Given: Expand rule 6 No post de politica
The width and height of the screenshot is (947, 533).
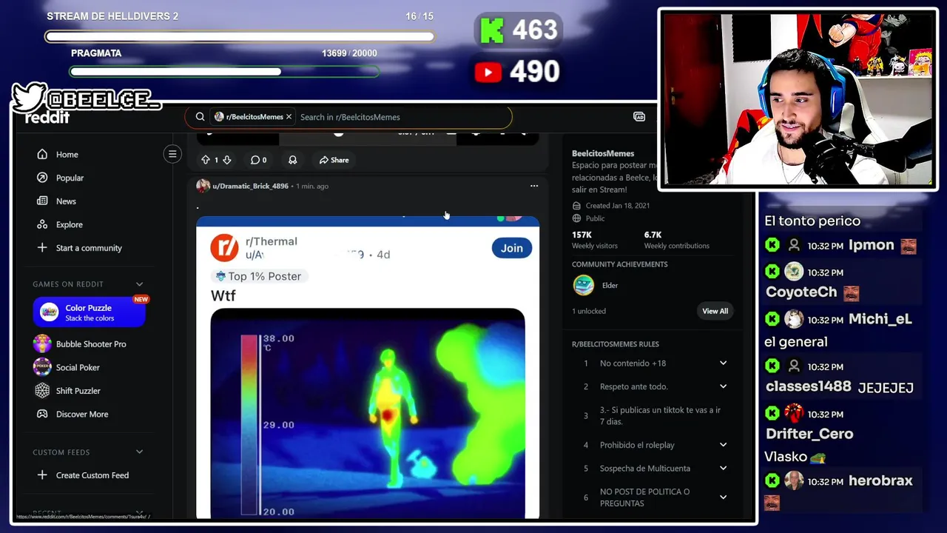Looking at the screenshot, I should click(724, 497).
